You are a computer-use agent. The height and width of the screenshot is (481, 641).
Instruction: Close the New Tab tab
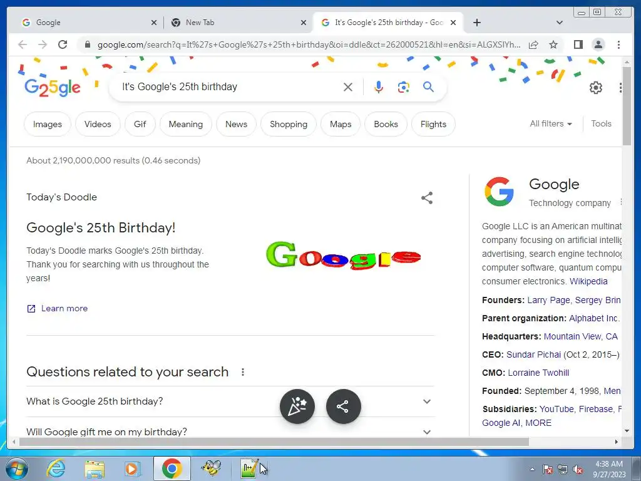[x=304, y=23]
